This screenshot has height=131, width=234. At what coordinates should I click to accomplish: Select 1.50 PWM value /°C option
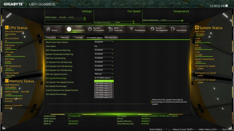pos(104,88)
